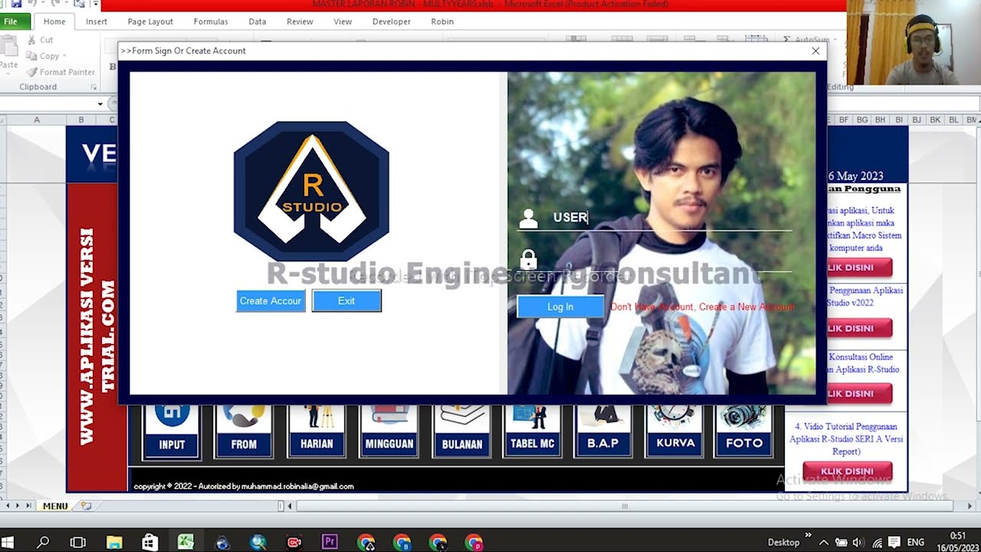Click the horizontal sheet scrollbar
The height and width of the screenshot is (552, 981).
[x=625, y=506]
